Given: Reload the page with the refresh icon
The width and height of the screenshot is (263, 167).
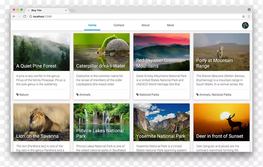Looking at the screenshot, I should tap(24, 16).
